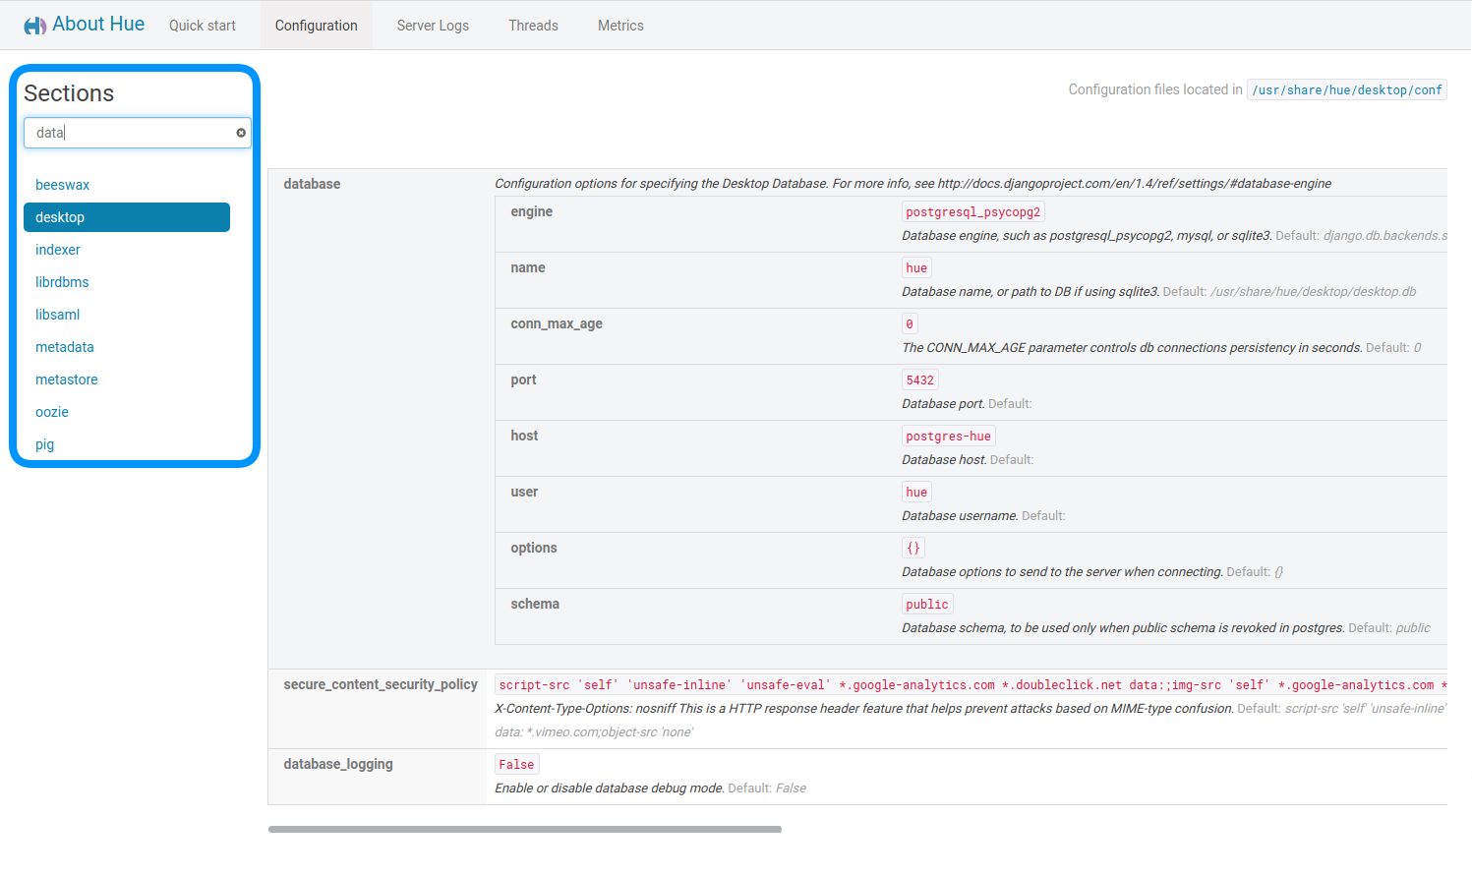Click the public schema value
This screenshot has width=1472, height=876.
coord(927,605)
